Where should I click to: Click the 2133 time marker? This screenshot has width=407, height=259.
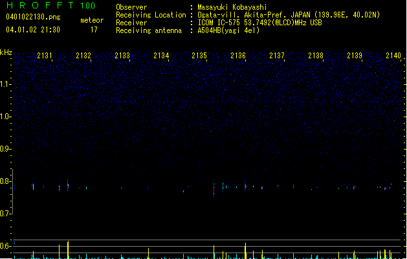click(122, 56)
